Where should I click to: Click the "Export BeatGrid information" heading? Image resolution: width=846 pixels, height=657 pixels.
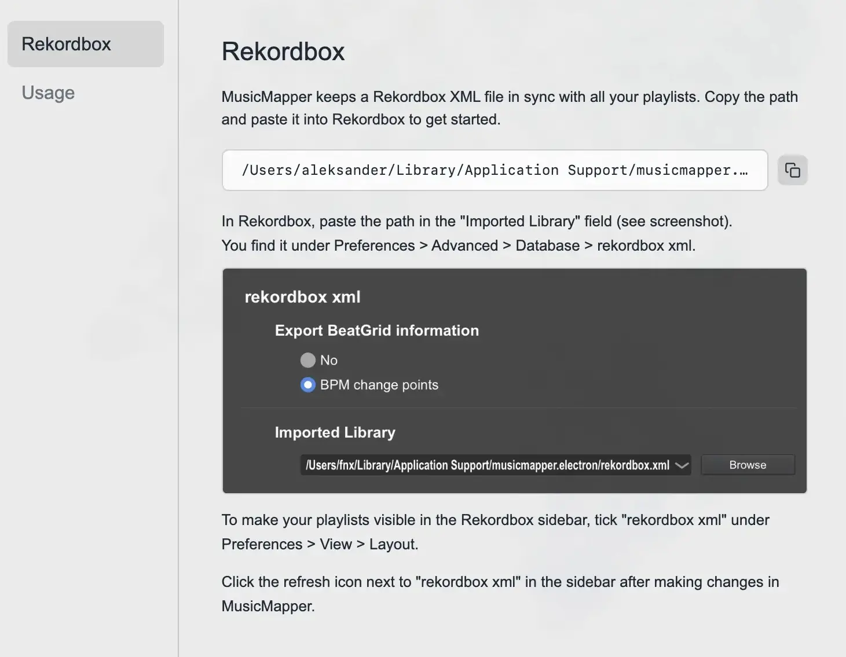point(376,330)
